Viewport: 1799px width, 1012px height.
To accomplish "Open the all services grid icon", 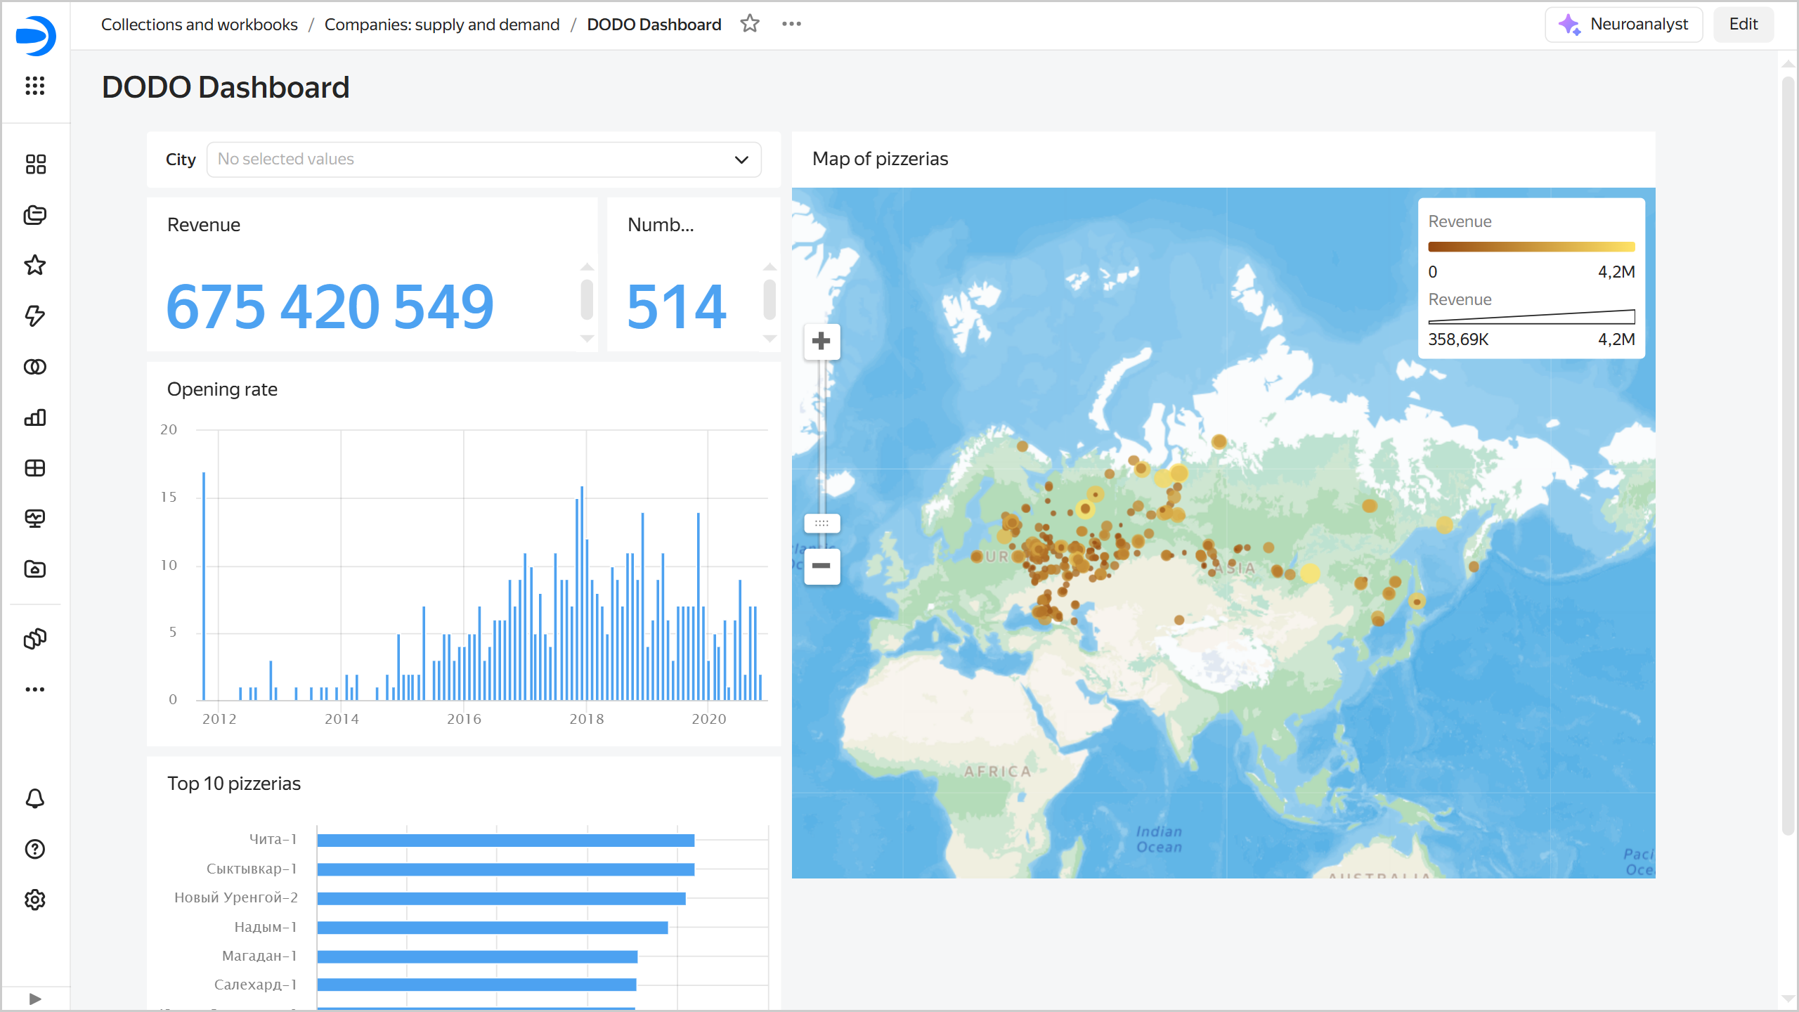I will (35, 86).
